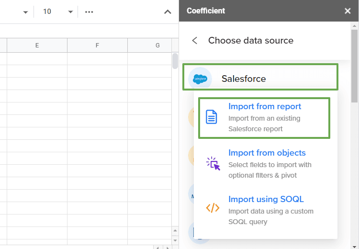The height and width of the screenshot is (249, 359).
Task: Click the orange code brackets SOQL icon
Action: click(213, 208)
